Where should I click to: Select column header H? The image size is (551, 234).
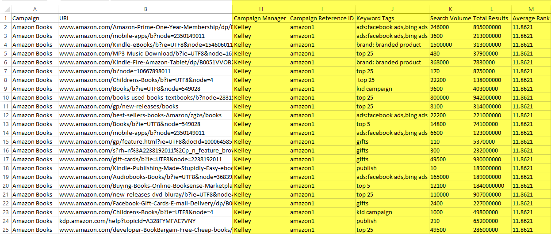point(260,9)
